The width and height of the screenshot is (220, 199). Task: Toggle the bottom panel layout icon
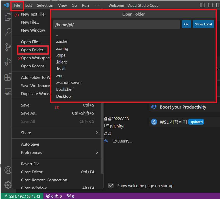pos(210,5)
